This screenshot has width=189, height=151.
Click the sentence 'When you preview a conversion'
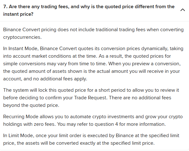144,64
